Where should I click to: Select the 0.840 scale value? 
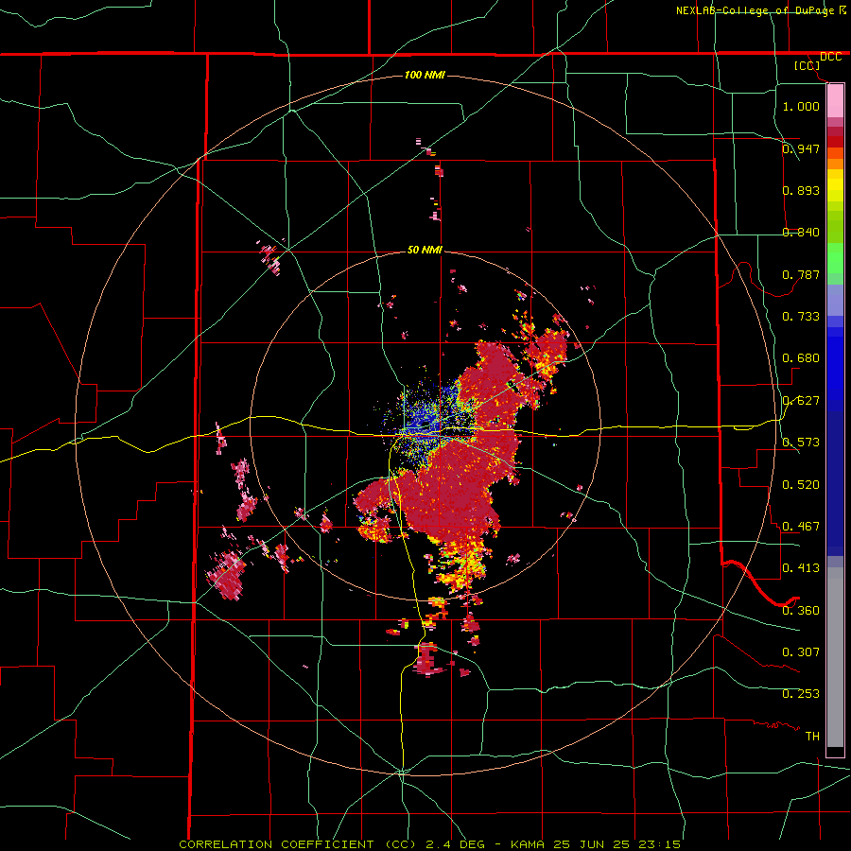[x=801, y=233]
